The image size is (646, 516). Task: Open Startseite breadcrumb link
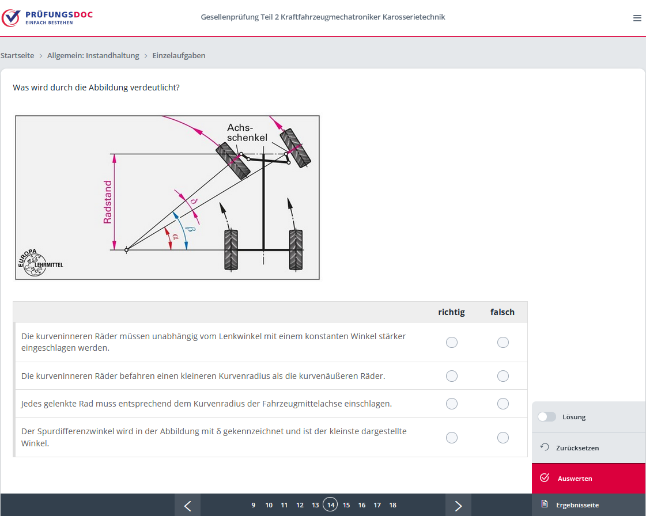tap(17, 56)
